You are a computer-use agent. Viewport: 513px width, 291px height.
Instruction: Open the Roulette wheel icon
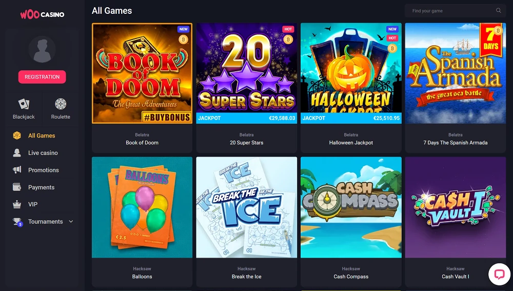click(61, 104)
